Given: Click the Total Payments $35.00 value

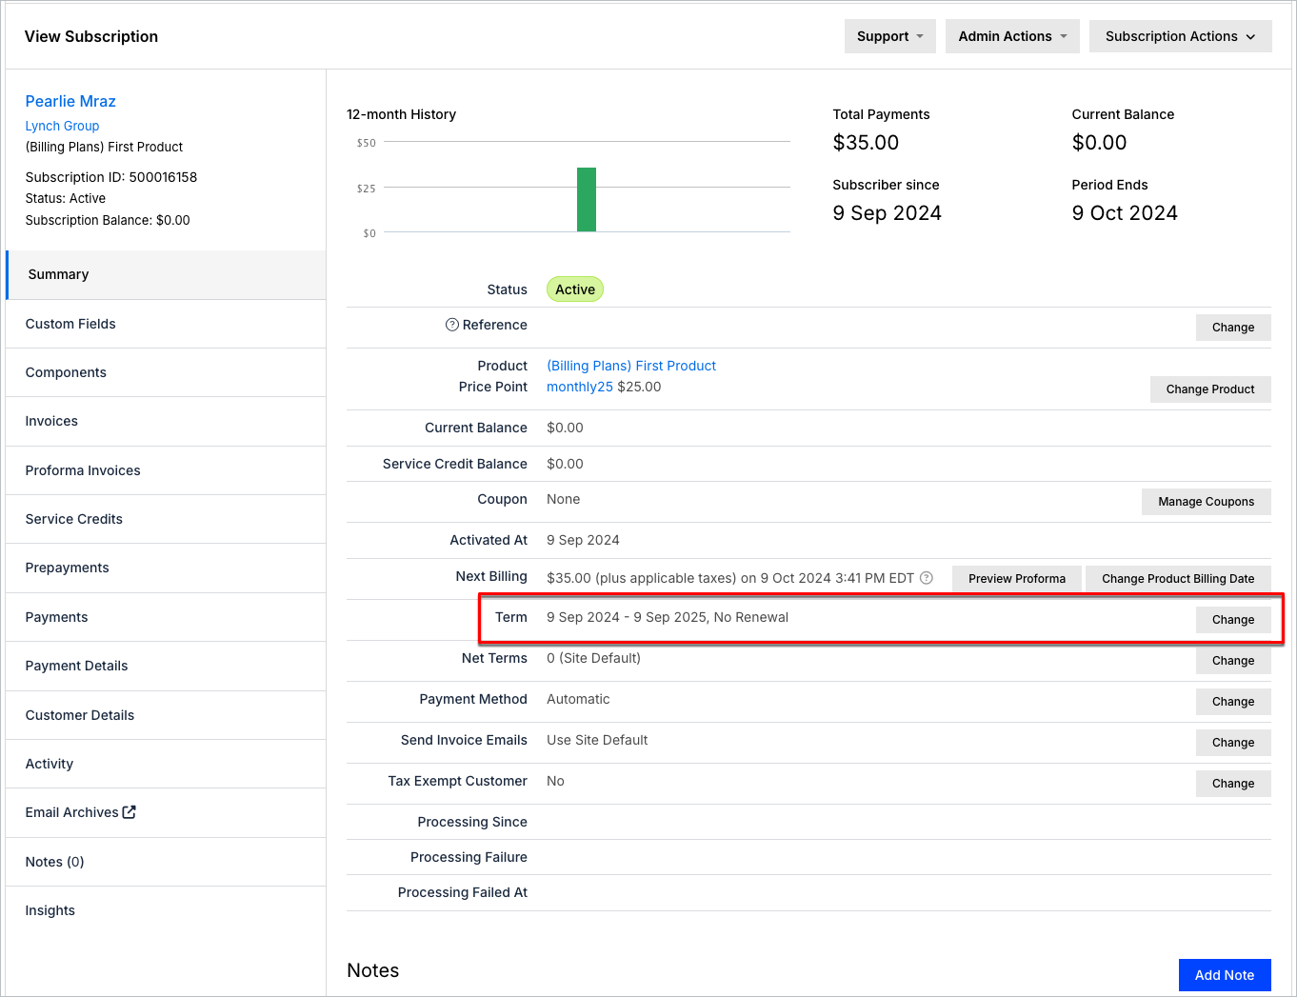Looking at the screenshot, I should point(866,143).
